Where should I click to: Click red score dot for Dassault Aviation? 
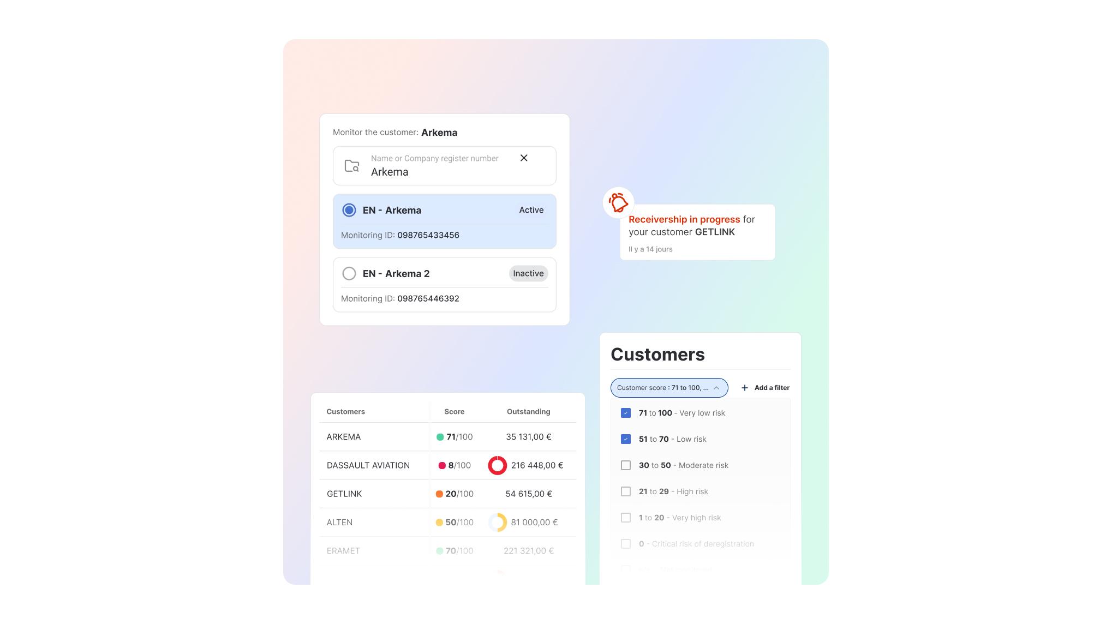click(442, 466)
